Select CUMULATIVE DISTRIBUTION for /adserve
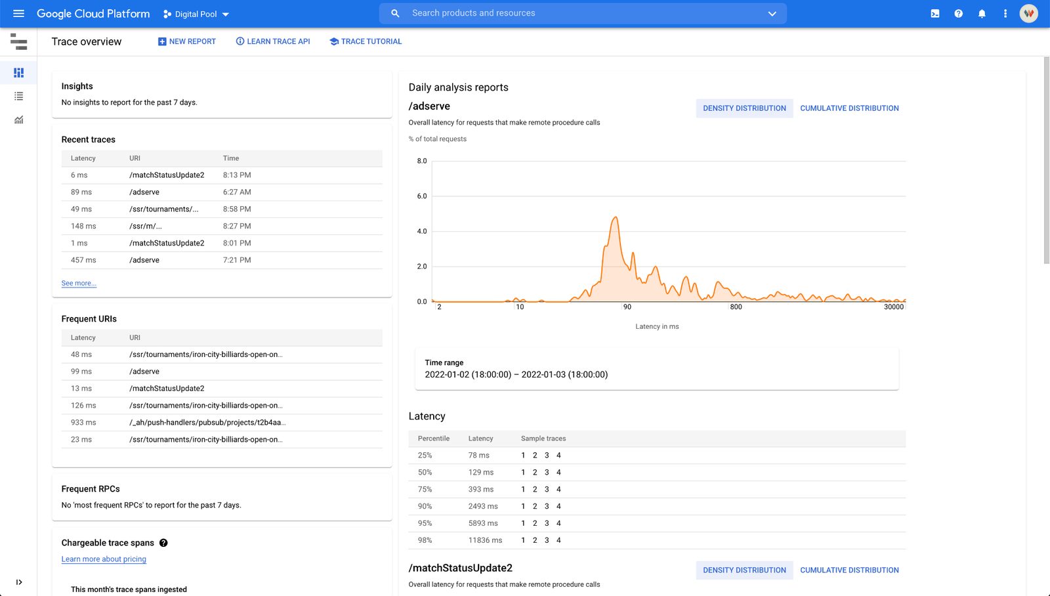The width and height of the screenshot is (1050, 596). [x=849, y=108]
